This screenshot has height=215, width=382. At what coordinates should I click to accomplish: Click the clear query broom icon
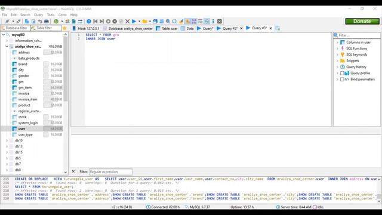coord(181,21)
